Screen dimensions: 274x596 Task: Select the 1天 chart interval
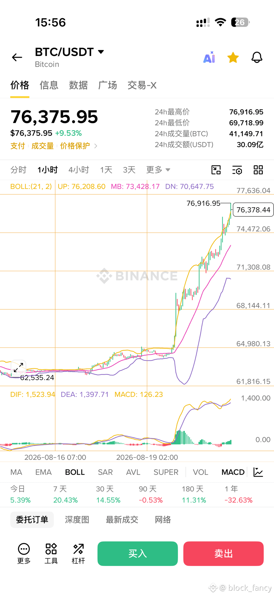[x=106, y=170]
